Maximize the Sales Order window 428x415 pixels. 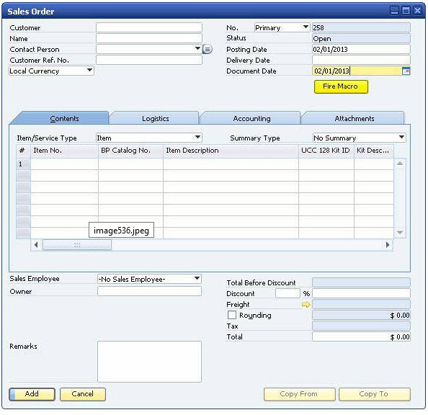(x=406, y=11)
